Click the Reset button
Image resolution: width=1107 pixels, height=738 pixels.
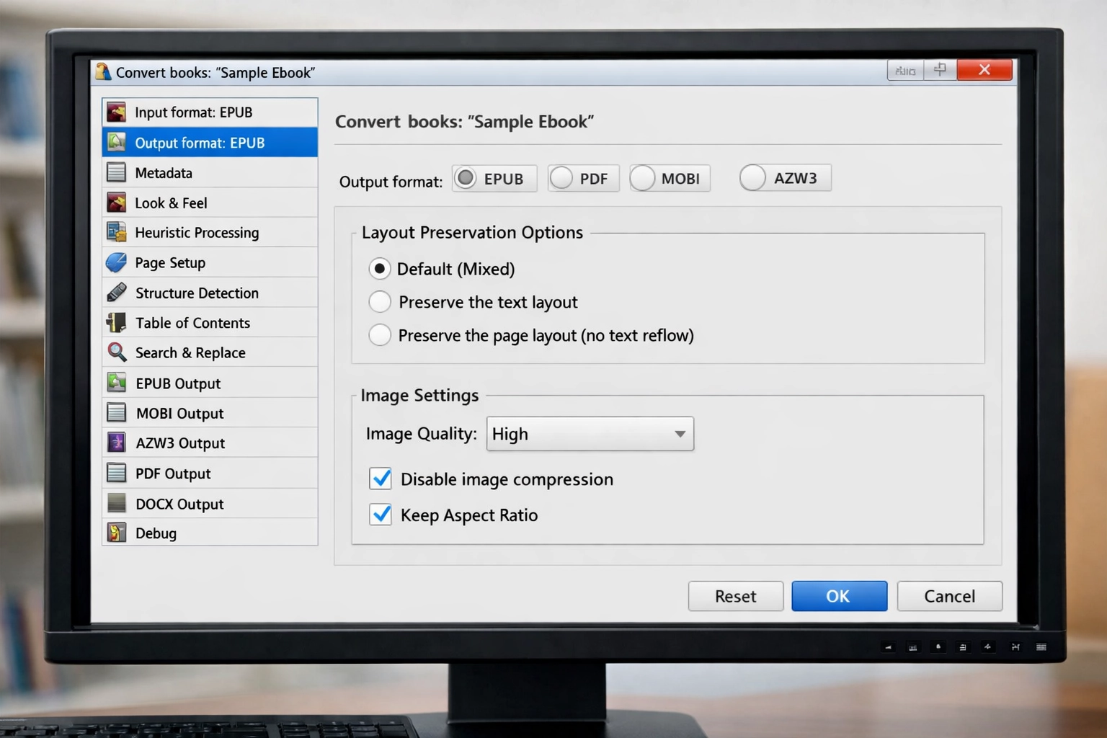click(x=736, y=596)
